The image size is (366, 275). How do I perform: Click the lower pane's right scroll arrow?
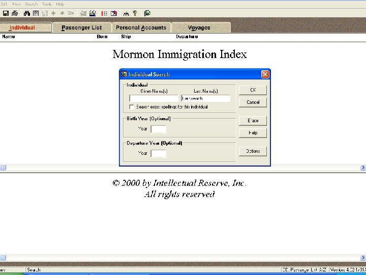click(x=363, y=258)
